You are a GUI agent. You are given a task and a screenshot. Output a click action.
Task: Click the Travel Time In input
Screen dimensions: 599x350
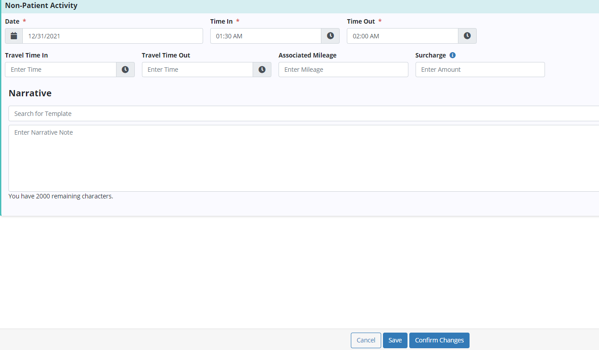(61, 70)
